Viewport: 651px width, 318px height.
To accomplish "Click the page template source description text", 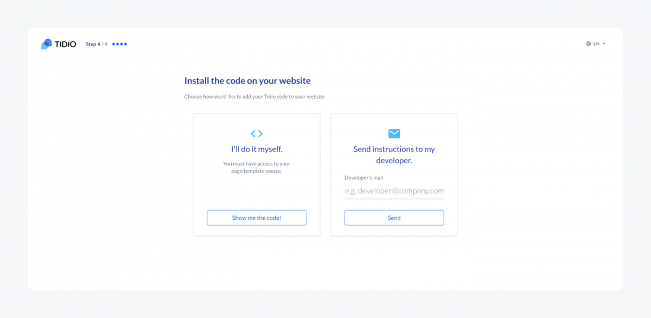I will pos(257,167).
